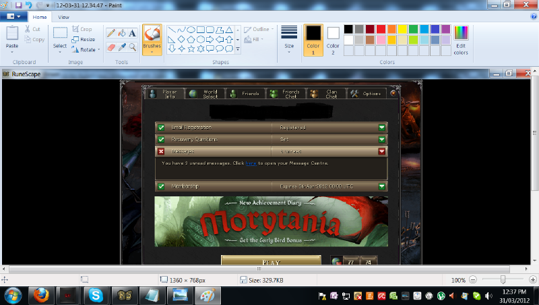539x305 pixels.
Task: Switch to the View ribbon tab
Action: [x=63, y=17]
